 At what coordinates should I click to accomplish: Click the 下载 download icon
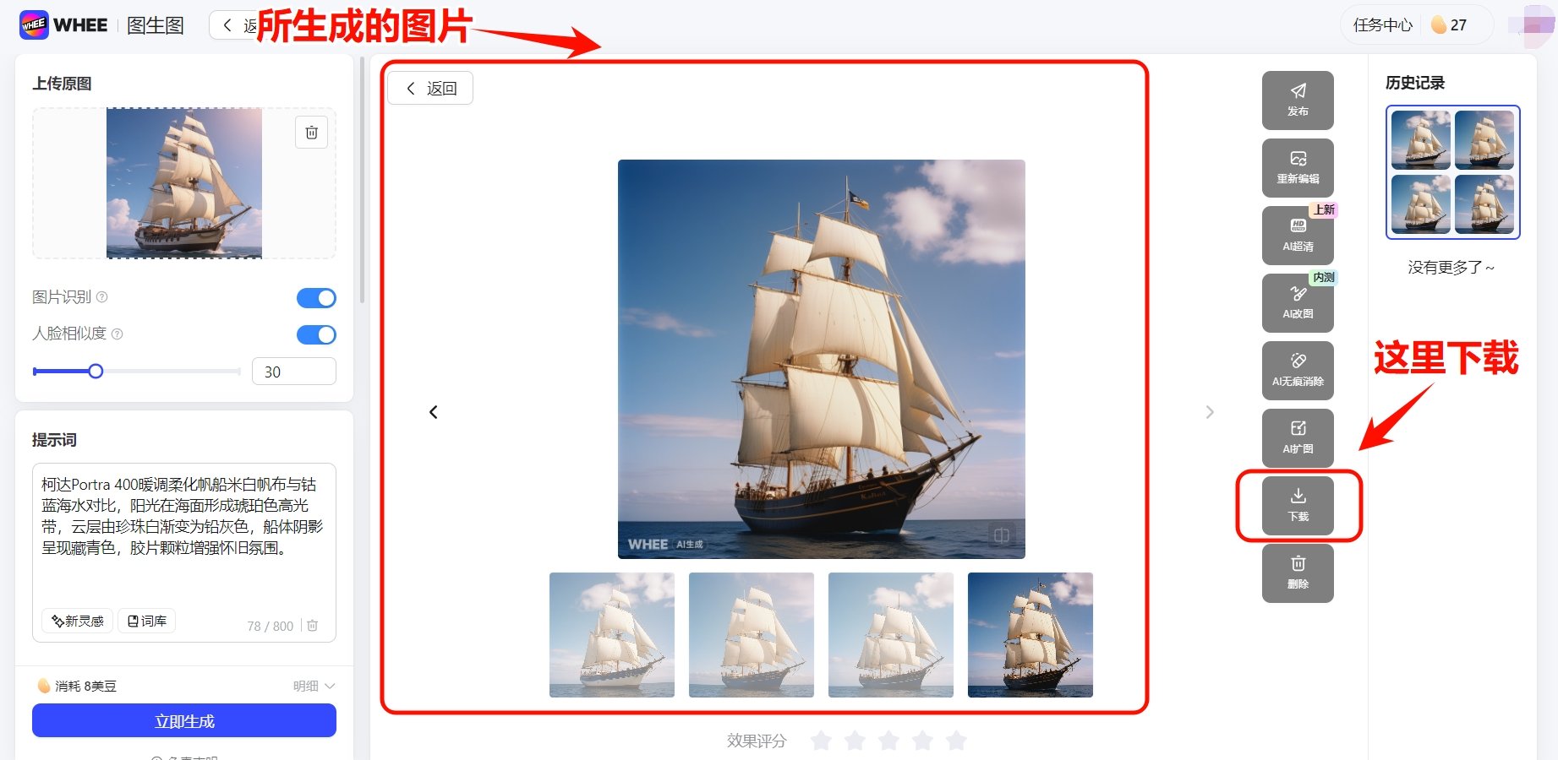[x=1298, y=506]
